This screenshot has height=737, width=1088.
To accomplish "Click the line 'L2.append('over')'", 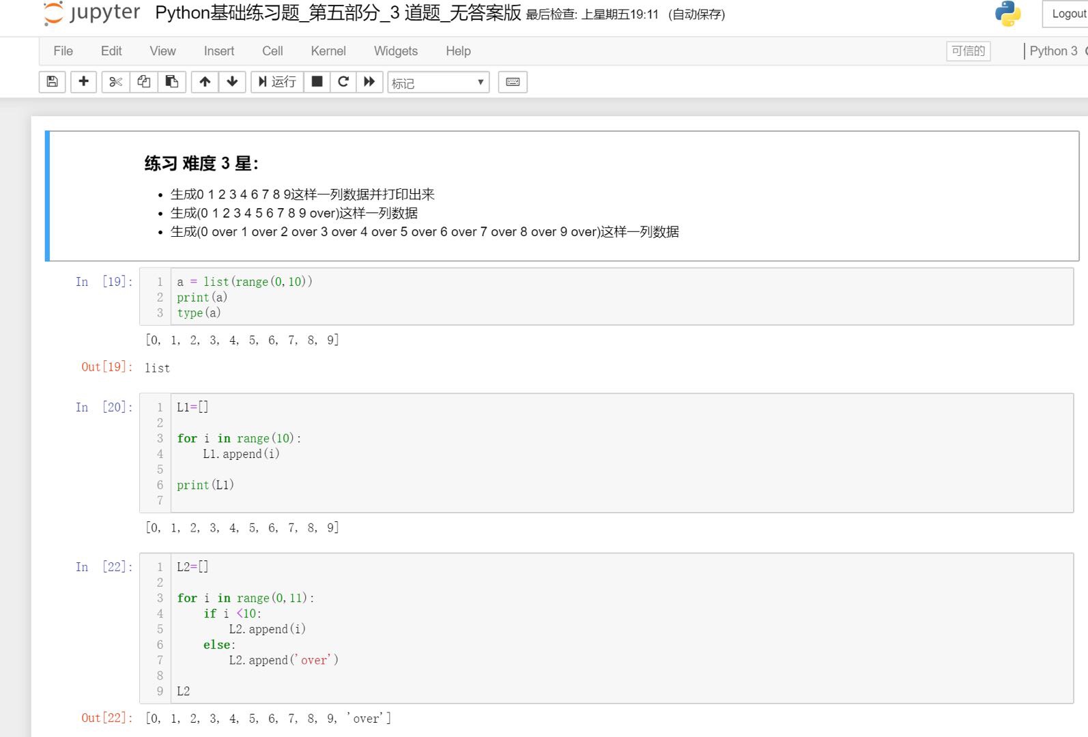I will click(x=283, y=660).
